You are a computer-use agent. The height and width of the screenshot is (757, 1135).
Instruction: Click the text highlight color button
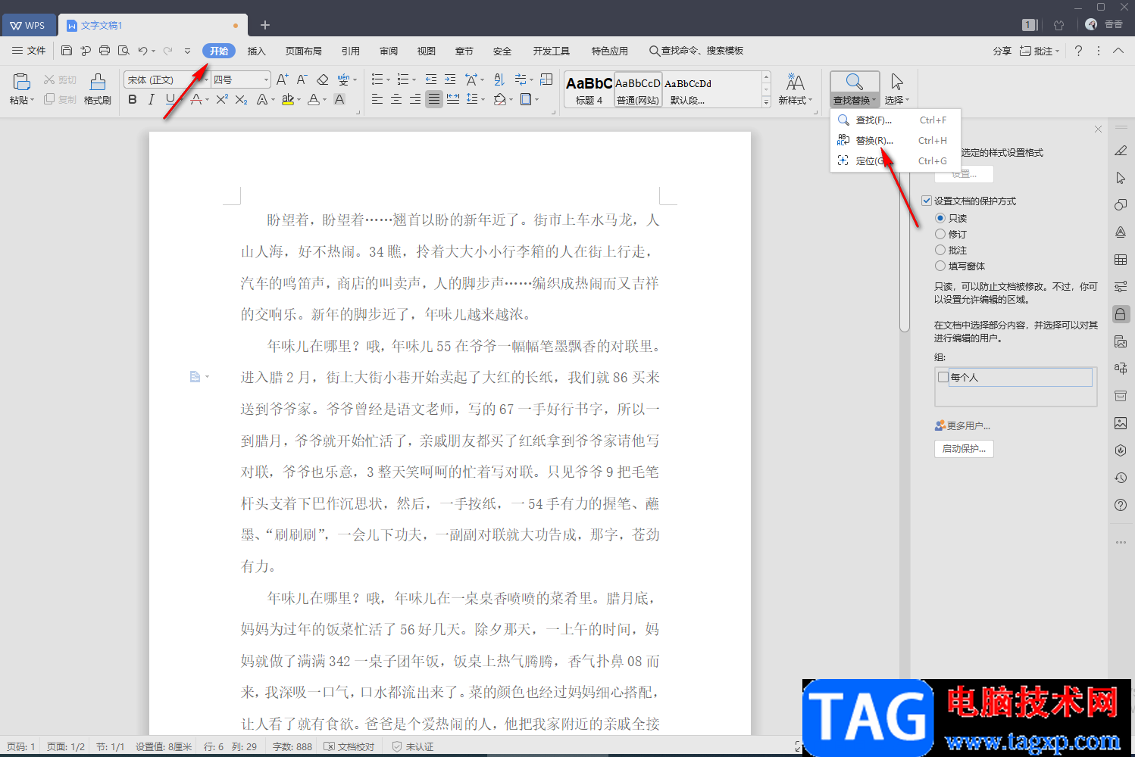(288, 99)
